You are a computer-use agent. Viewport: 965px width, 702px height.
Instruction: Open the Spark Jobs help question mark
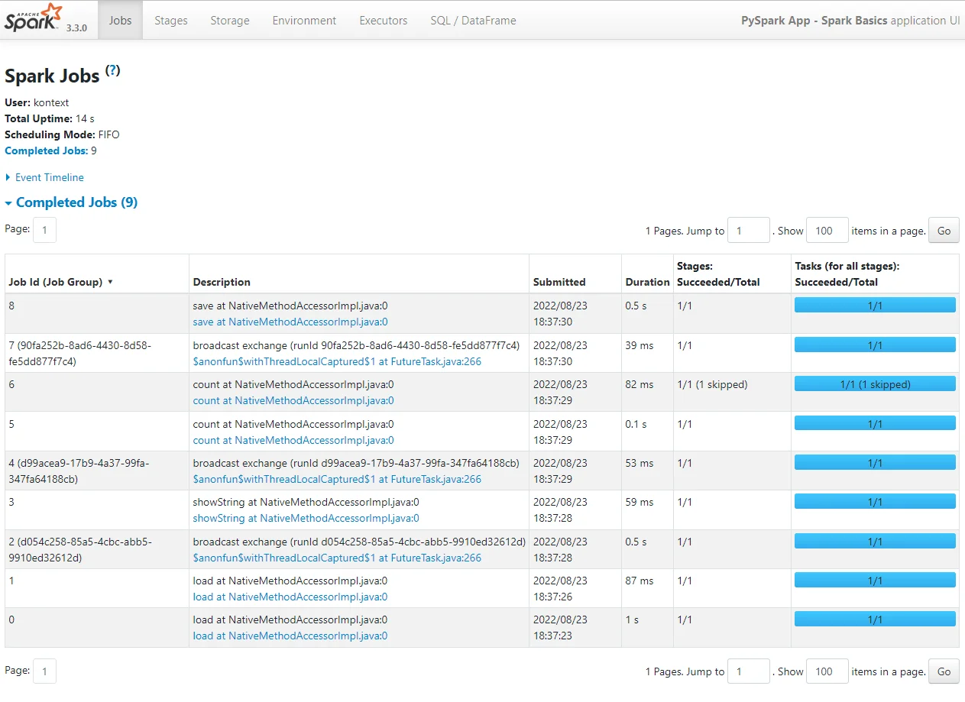113,71
